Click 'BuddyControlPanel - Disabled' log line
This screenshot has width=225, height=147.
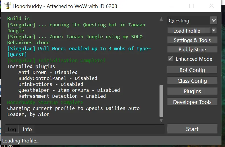click(58, 78)
